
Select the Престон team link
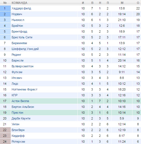click(17, 113)
